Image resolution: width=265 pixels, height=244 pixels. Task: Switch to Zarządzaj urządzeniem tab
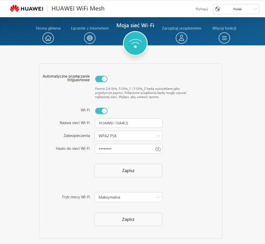(181, 28)
